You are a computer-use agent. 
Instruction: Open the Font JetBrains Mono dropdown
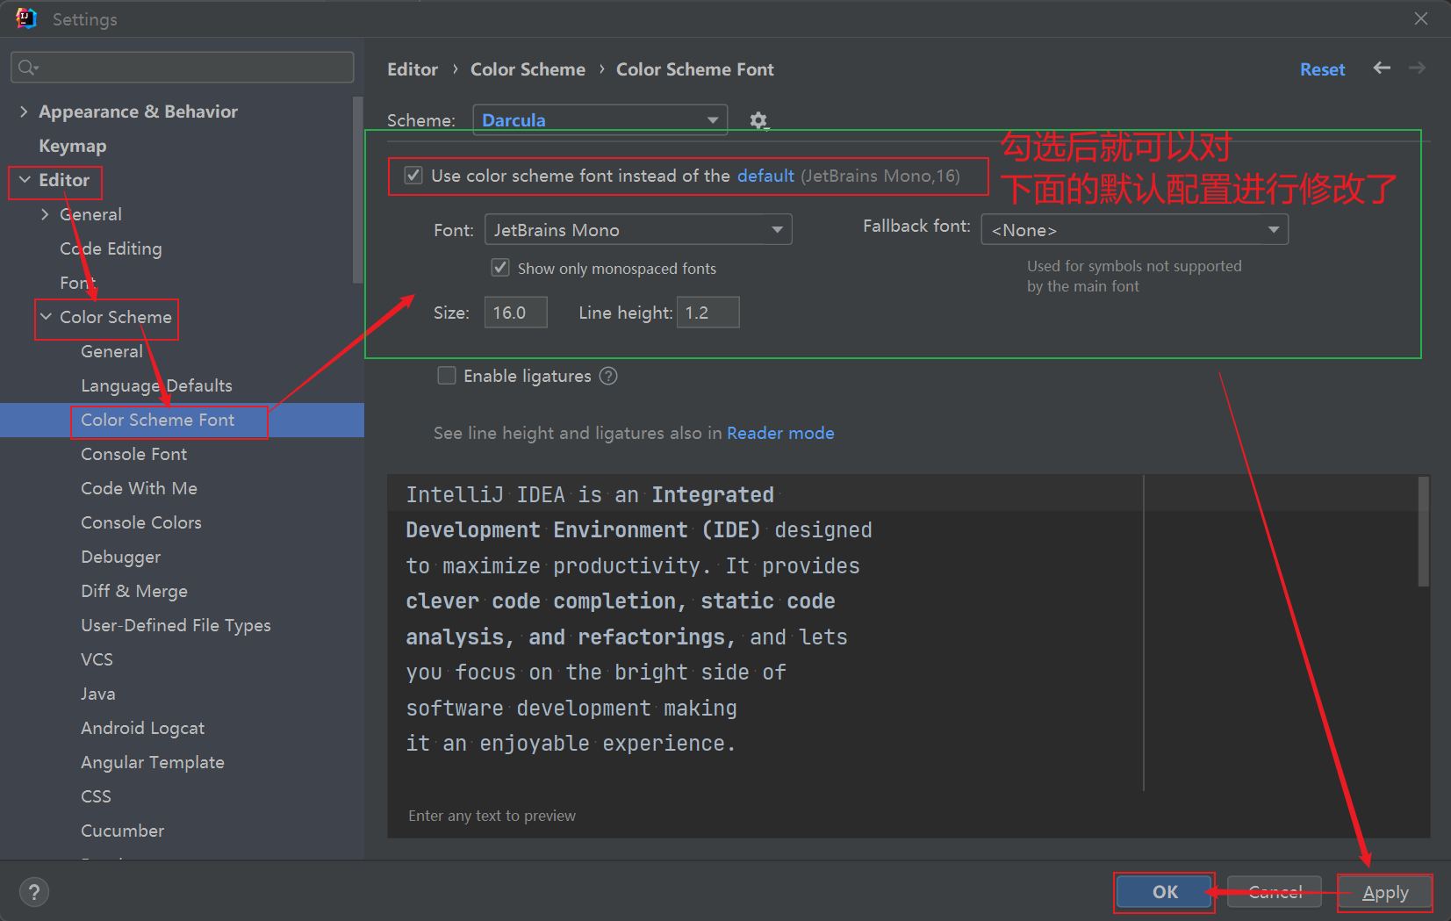click(638, 230)
